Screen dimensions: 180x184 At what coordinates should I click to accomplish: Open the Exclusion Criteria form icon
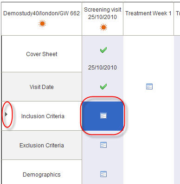coord(103,145)
